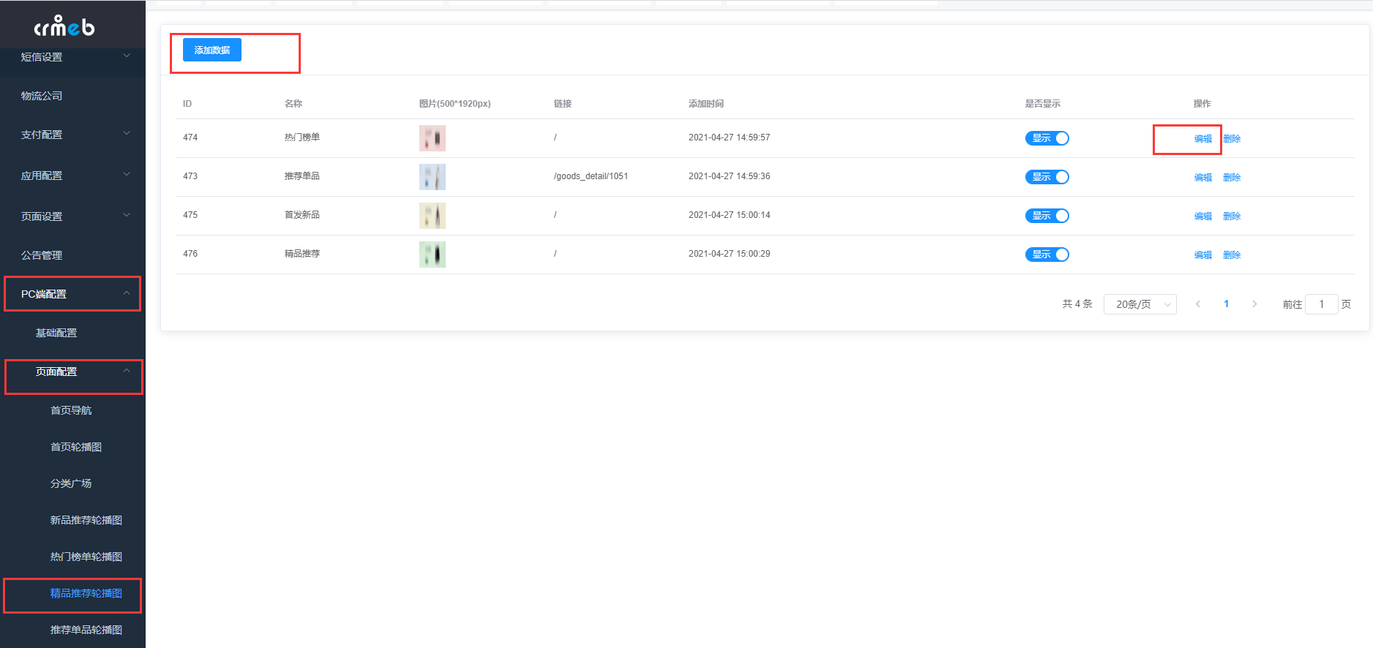Image resolution: width=1373 pixels, height=648 pixels.
Task: Expand the 短信设置 sidebar menu
Action: pyautogui.click(x=72, y=57)
